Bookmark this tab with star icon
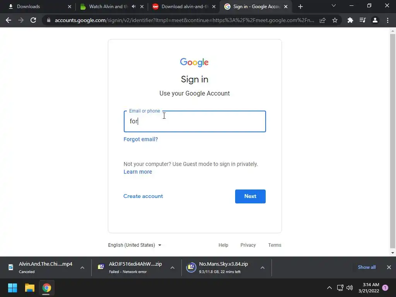Viewport: 396px width, 297px height. tap(335, 20)
